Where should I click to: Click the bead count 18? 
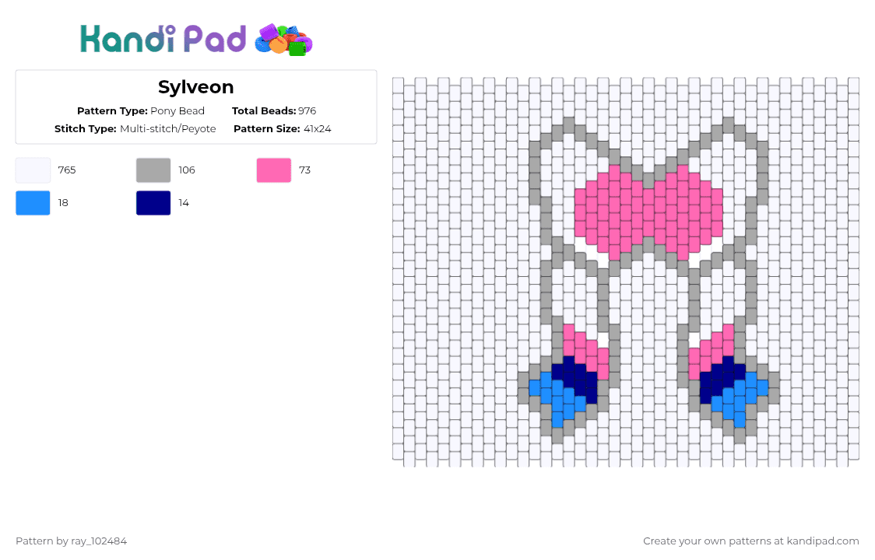click(x=63, y=203)
